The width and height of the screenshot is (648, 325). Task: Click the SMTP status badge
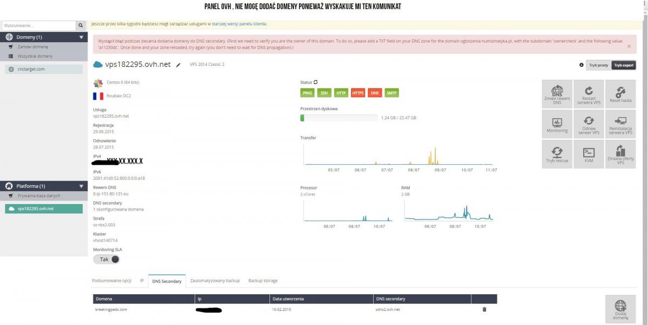[x=391, y=93]
